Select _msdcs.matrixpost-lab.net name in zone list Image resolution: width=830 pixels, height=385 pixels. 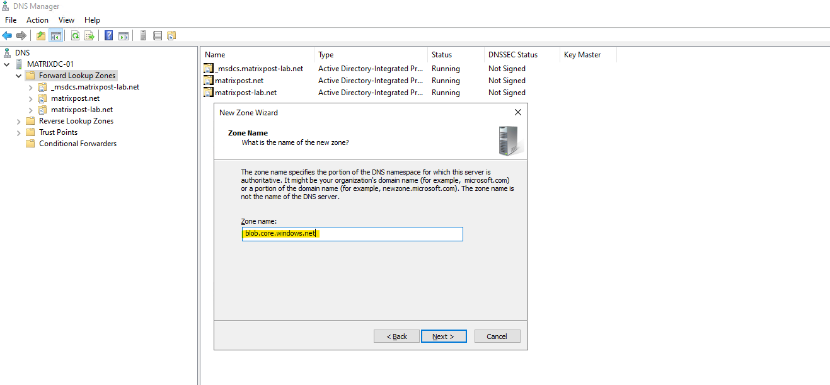click(259, 69)
